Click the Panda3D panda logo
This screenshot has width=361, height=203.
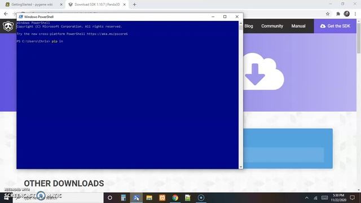coord(8,26)
